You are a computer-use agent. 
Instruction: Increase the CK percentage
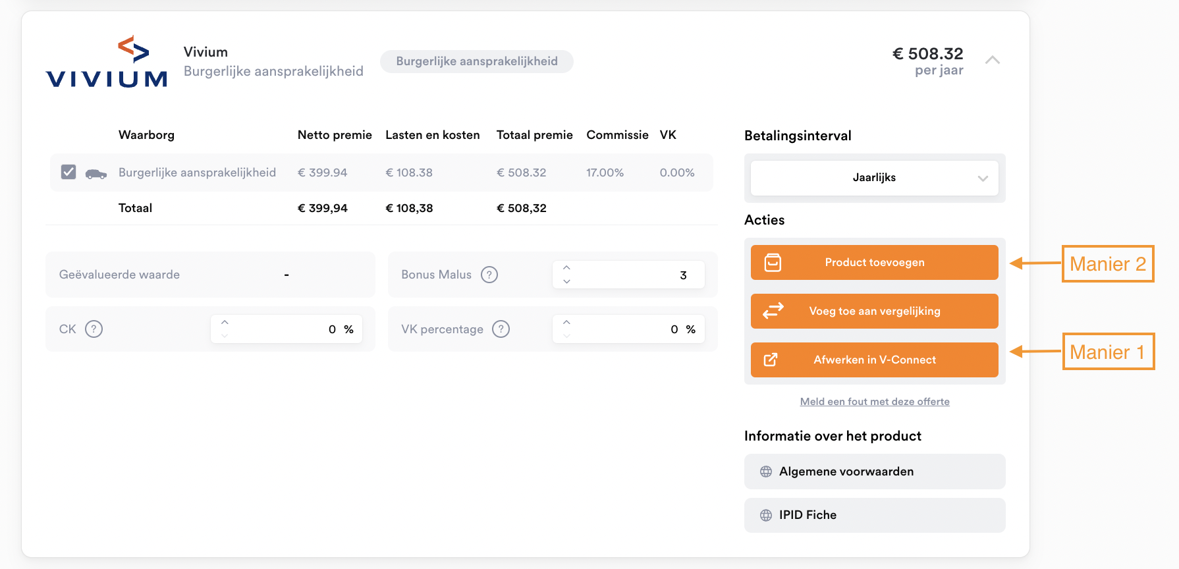tap(225, 322)
